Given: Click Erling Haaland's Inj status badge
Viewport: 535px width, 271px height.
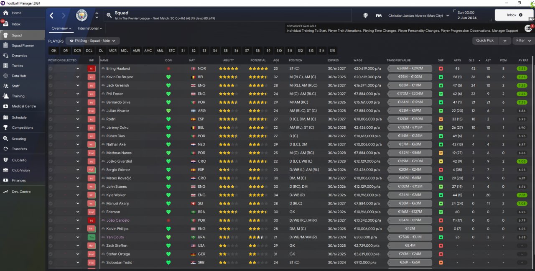Looking at the screenshot, I should [x=92, y=69].
